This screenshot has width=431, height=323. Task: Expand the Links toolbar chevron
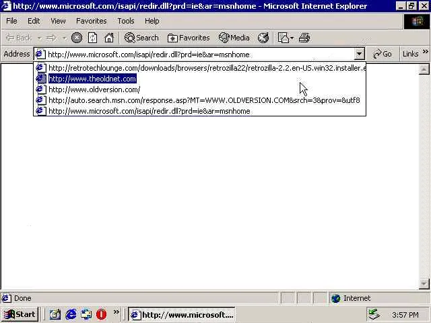point(426,51)
